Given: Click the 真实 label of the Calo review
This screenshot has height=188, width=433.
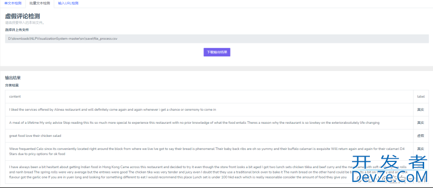Looking at the screenshot, I should (x=420, y=149).
